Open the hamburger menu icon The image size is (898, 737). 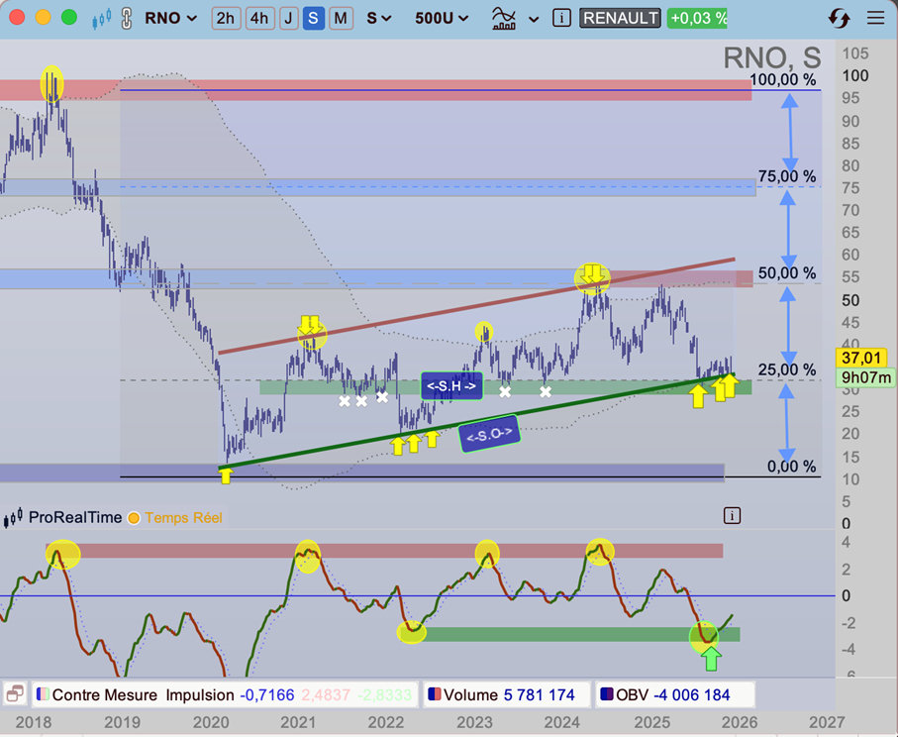coord(874,19)
